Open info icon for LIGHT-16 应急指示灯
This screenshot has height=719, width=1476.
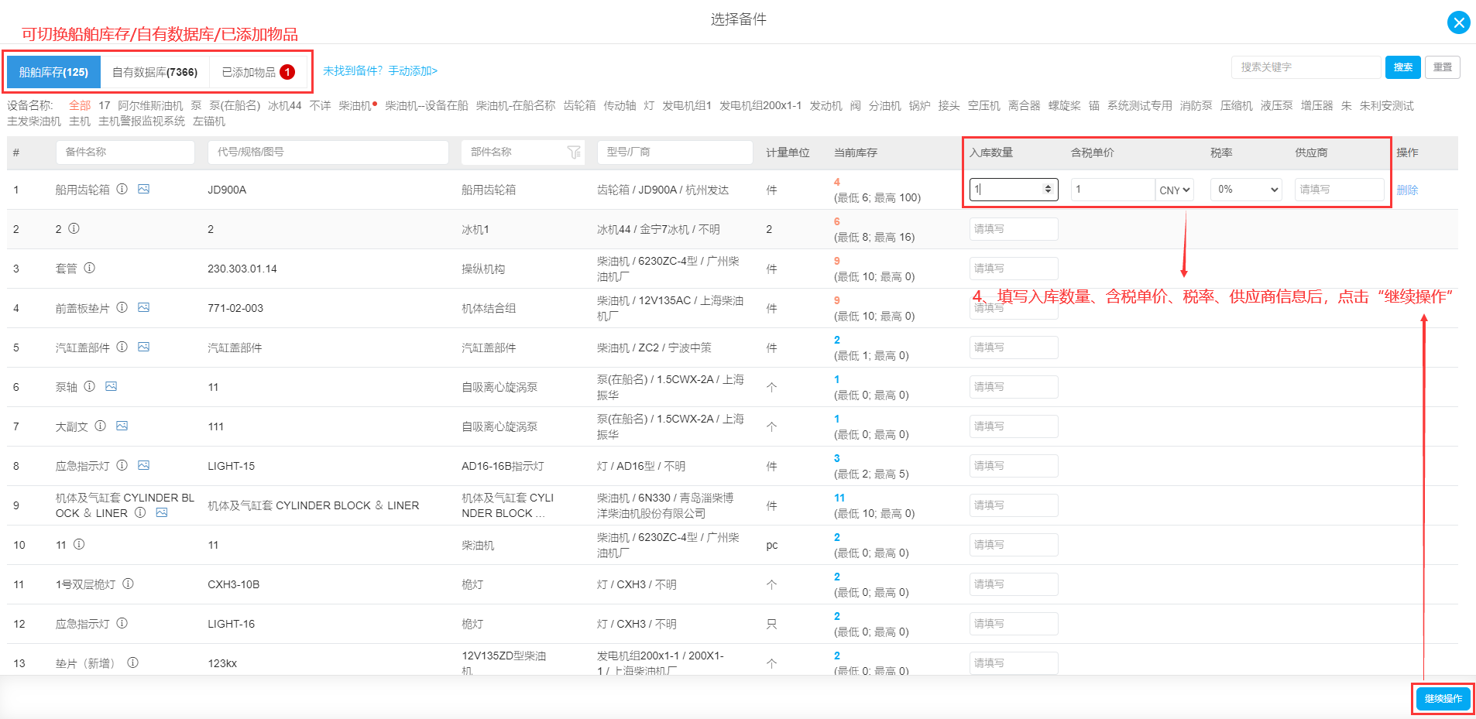pyautogui.click(x=122, y=623)
